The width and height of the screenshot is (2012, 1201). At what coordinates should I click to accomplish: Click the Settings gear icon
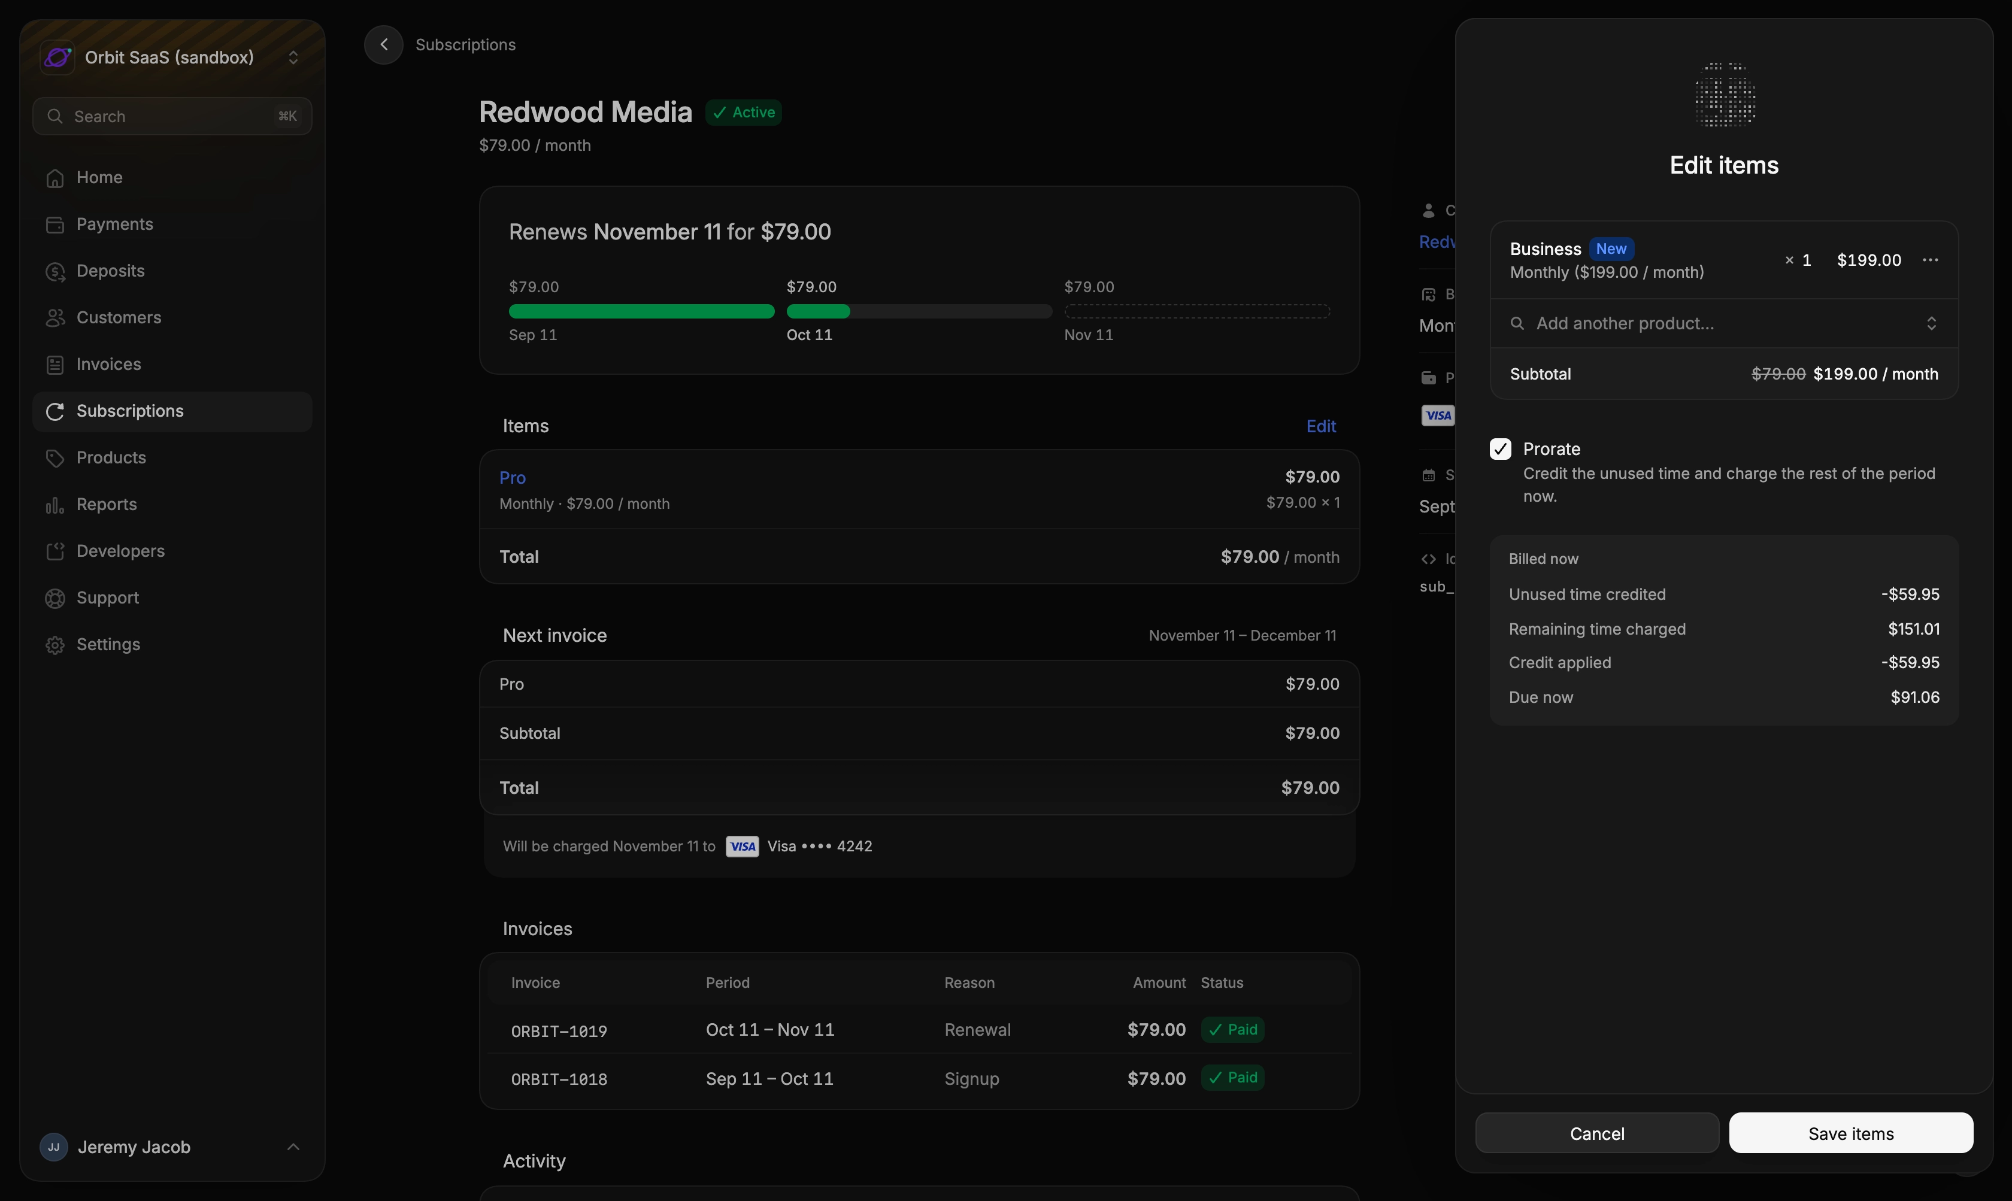(x=55, y=645)
